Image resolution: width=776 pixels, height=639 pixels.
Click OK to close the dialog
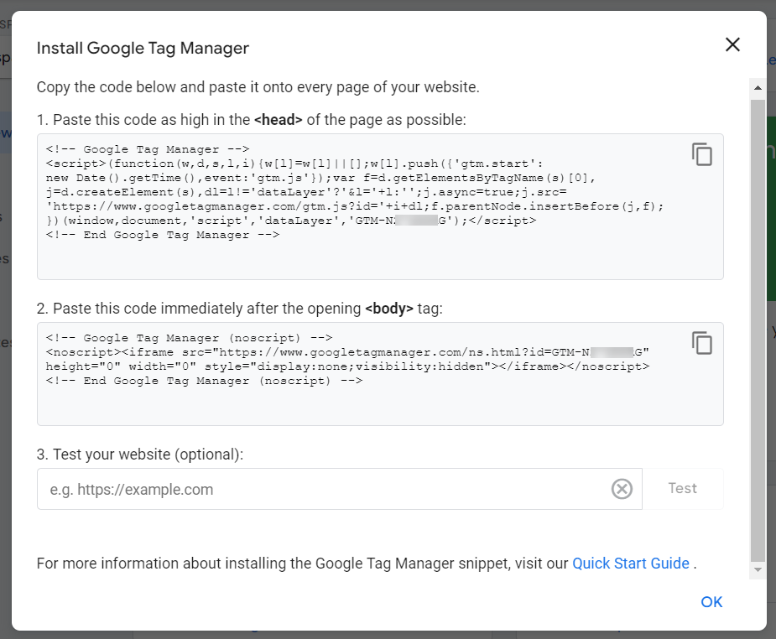coord(711,602)
